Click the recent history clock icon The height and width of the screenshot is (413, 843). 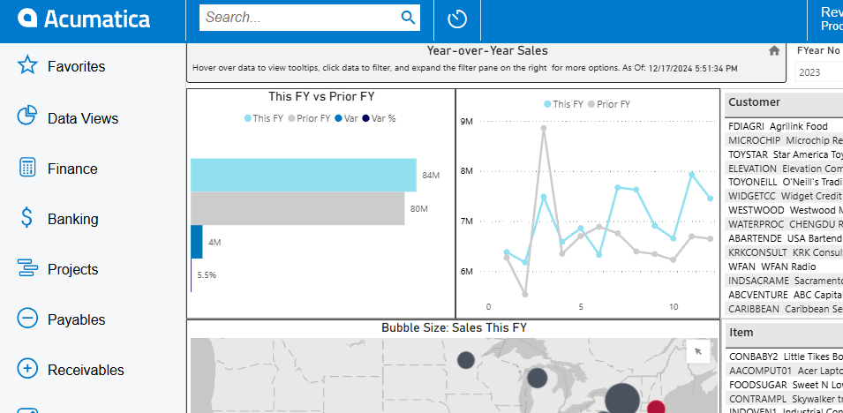pos(457,19)
